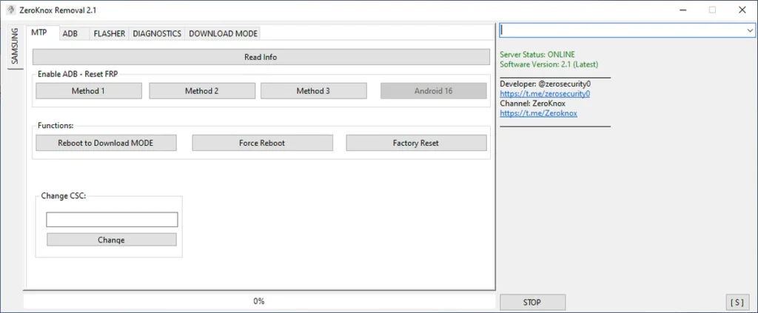Click the Factory Reset button
This screenshot has height=313, width=758.
[415, 143]
